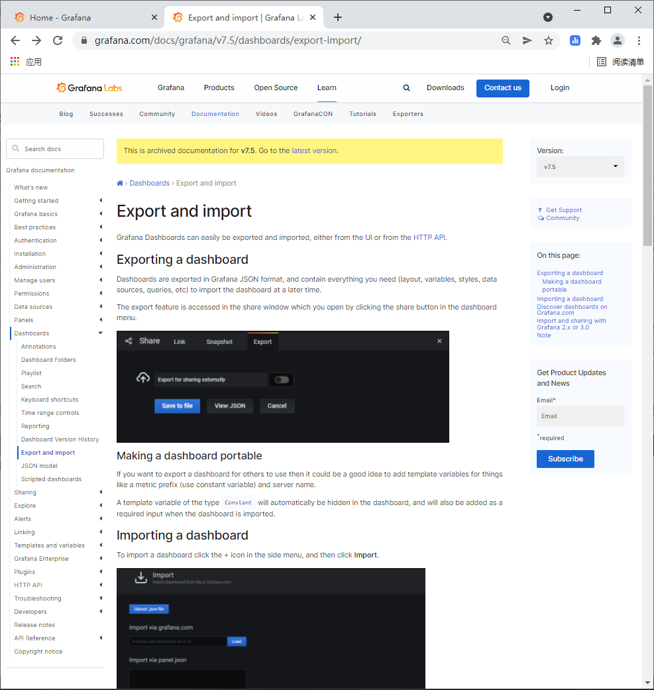The image size is (654, 690).
Task: Open Release notes in sidebar
Action: 34,625
